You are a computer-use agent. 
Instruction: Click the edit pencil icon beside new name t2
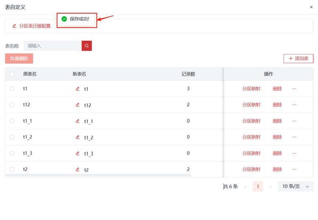click(x=77, y=170)
